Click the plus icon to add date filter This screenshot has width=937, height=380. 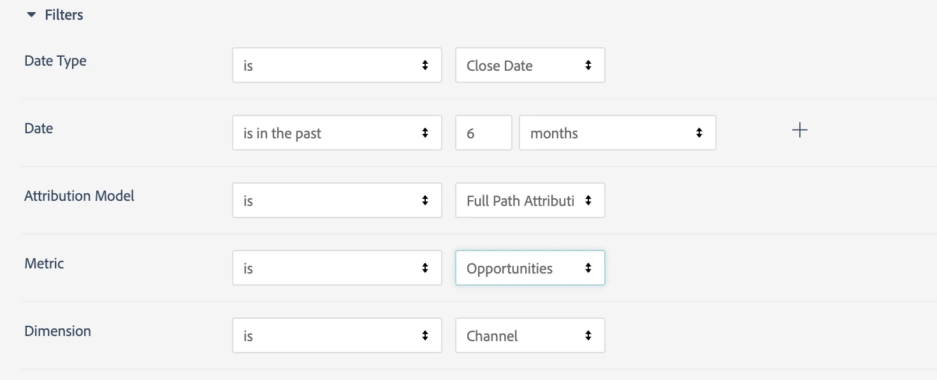tap(799, 130)
